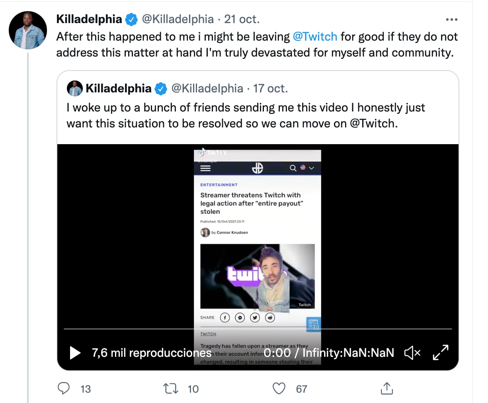Click the '7,6 mil reproducciones' views text
This screenshot has width=488, height=403.
tap(151, 352)
